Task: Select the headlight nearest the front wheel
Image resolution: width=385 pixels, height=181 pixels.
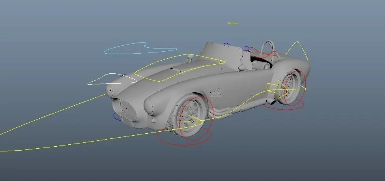Action: click(x=149, y=106)
